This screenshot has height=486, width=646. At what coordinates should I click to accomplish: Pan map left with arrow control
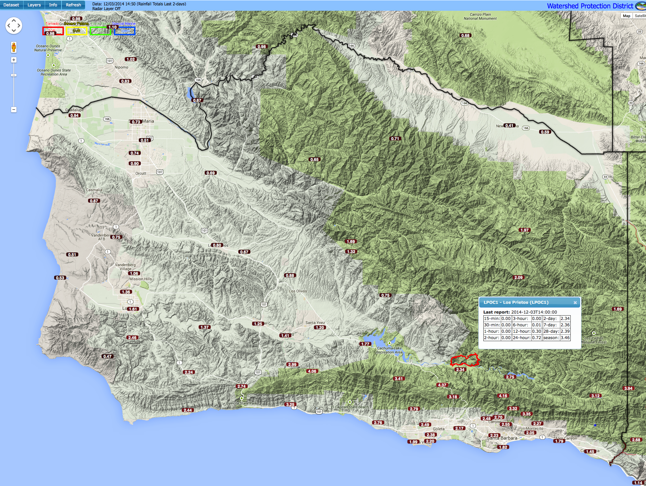(9, 26)
